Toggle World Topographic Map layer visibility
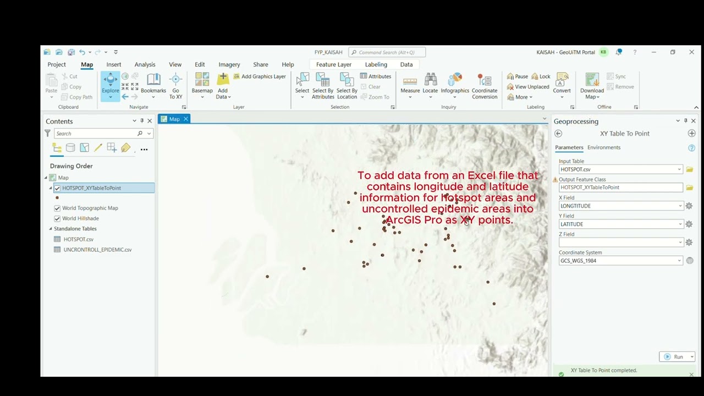 [57, 208]
